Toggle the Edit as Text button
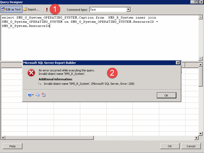Screen dimensions: 204x153 [11, 9]
